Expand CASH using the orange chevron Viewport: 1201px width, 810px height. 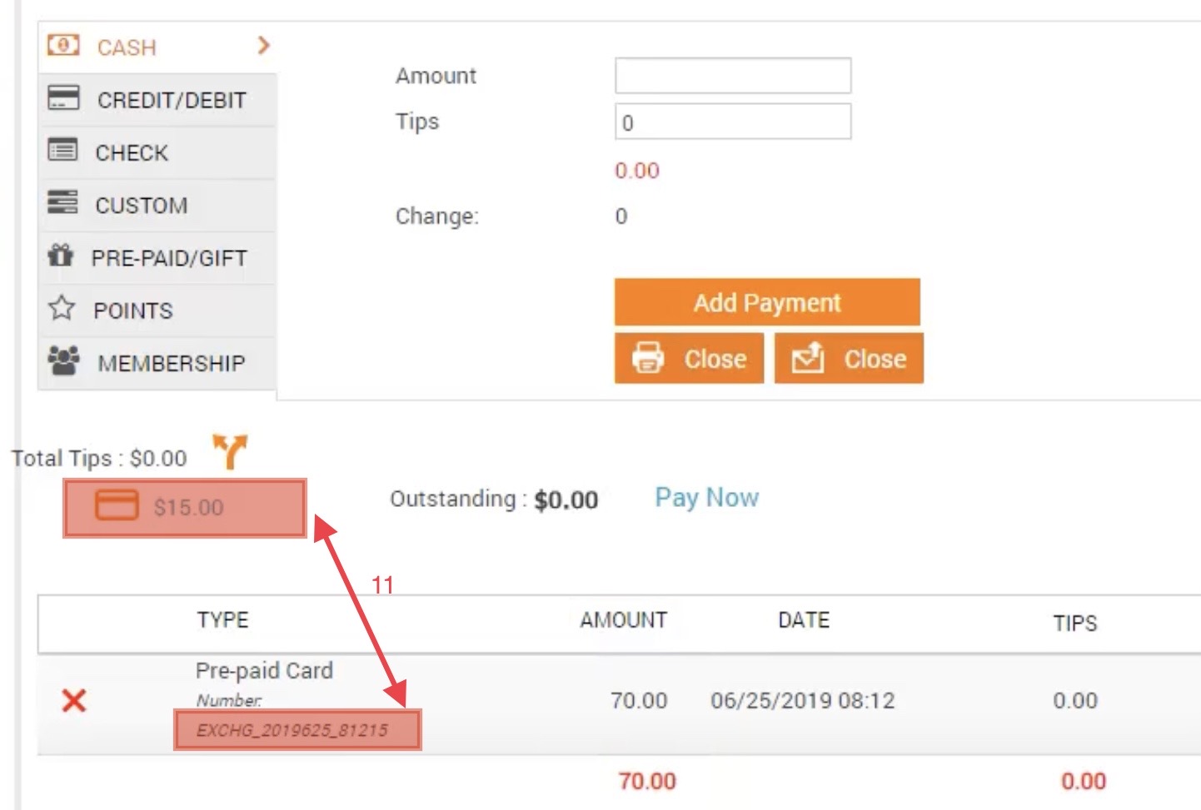tap(263, 45)
